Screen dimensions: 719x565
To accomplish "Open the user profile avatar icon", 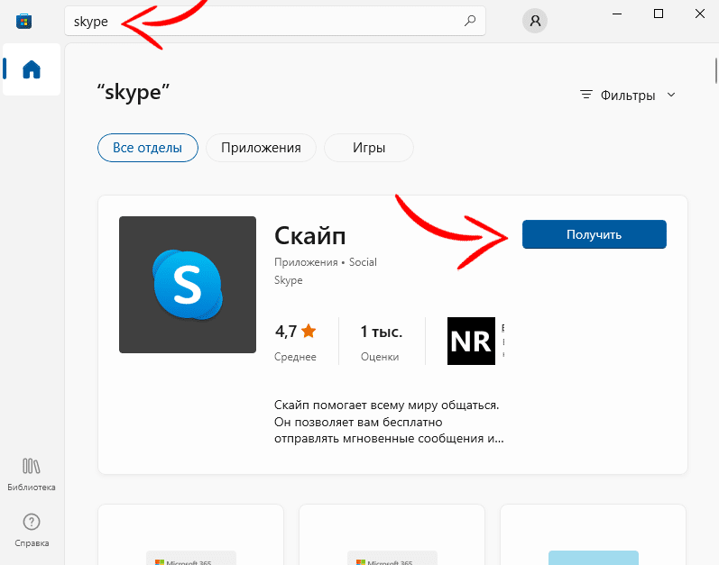I will point(535,21).
